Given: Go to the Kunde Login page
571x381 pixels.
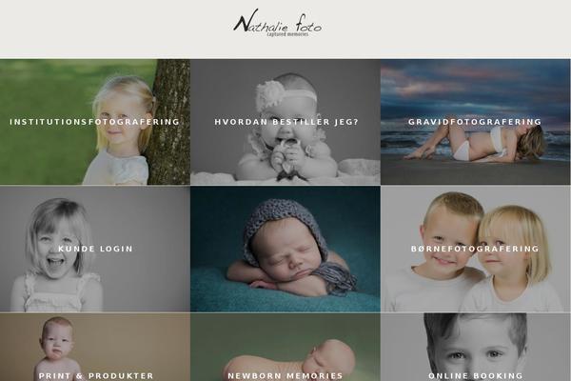Looking at the screenshot, I should coord(95,249).
